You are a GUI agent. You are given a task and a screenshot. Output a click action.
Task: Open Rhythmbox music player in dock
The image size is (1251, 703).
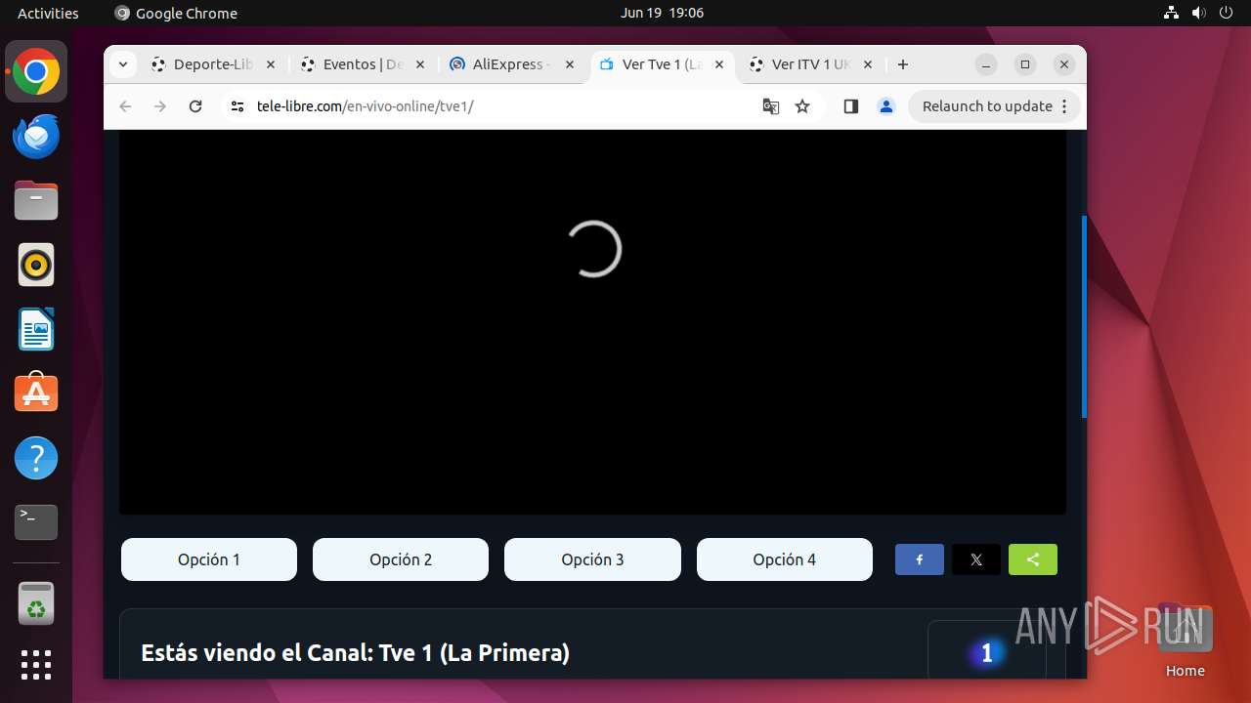[x=36, y=266]
